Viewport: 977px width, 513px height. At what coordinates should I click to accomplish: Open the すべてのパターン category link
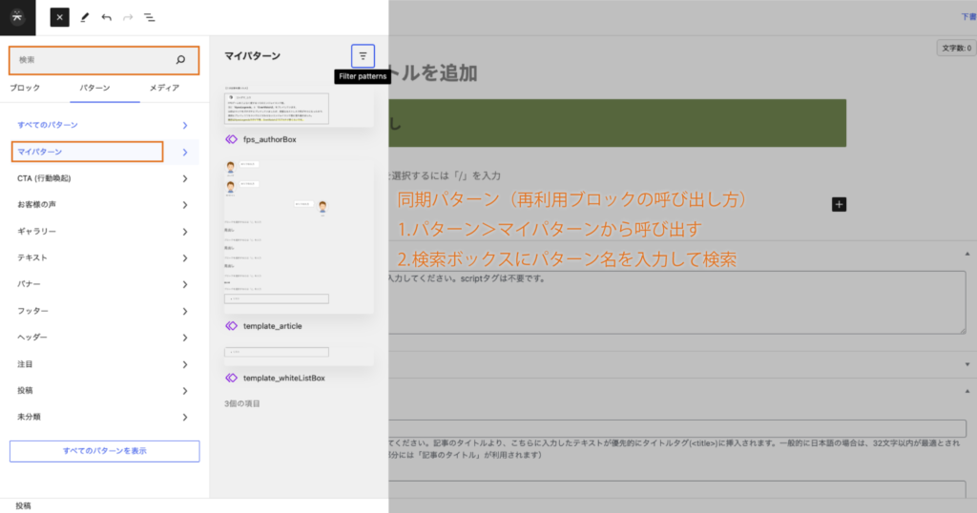tap(104, 125)
